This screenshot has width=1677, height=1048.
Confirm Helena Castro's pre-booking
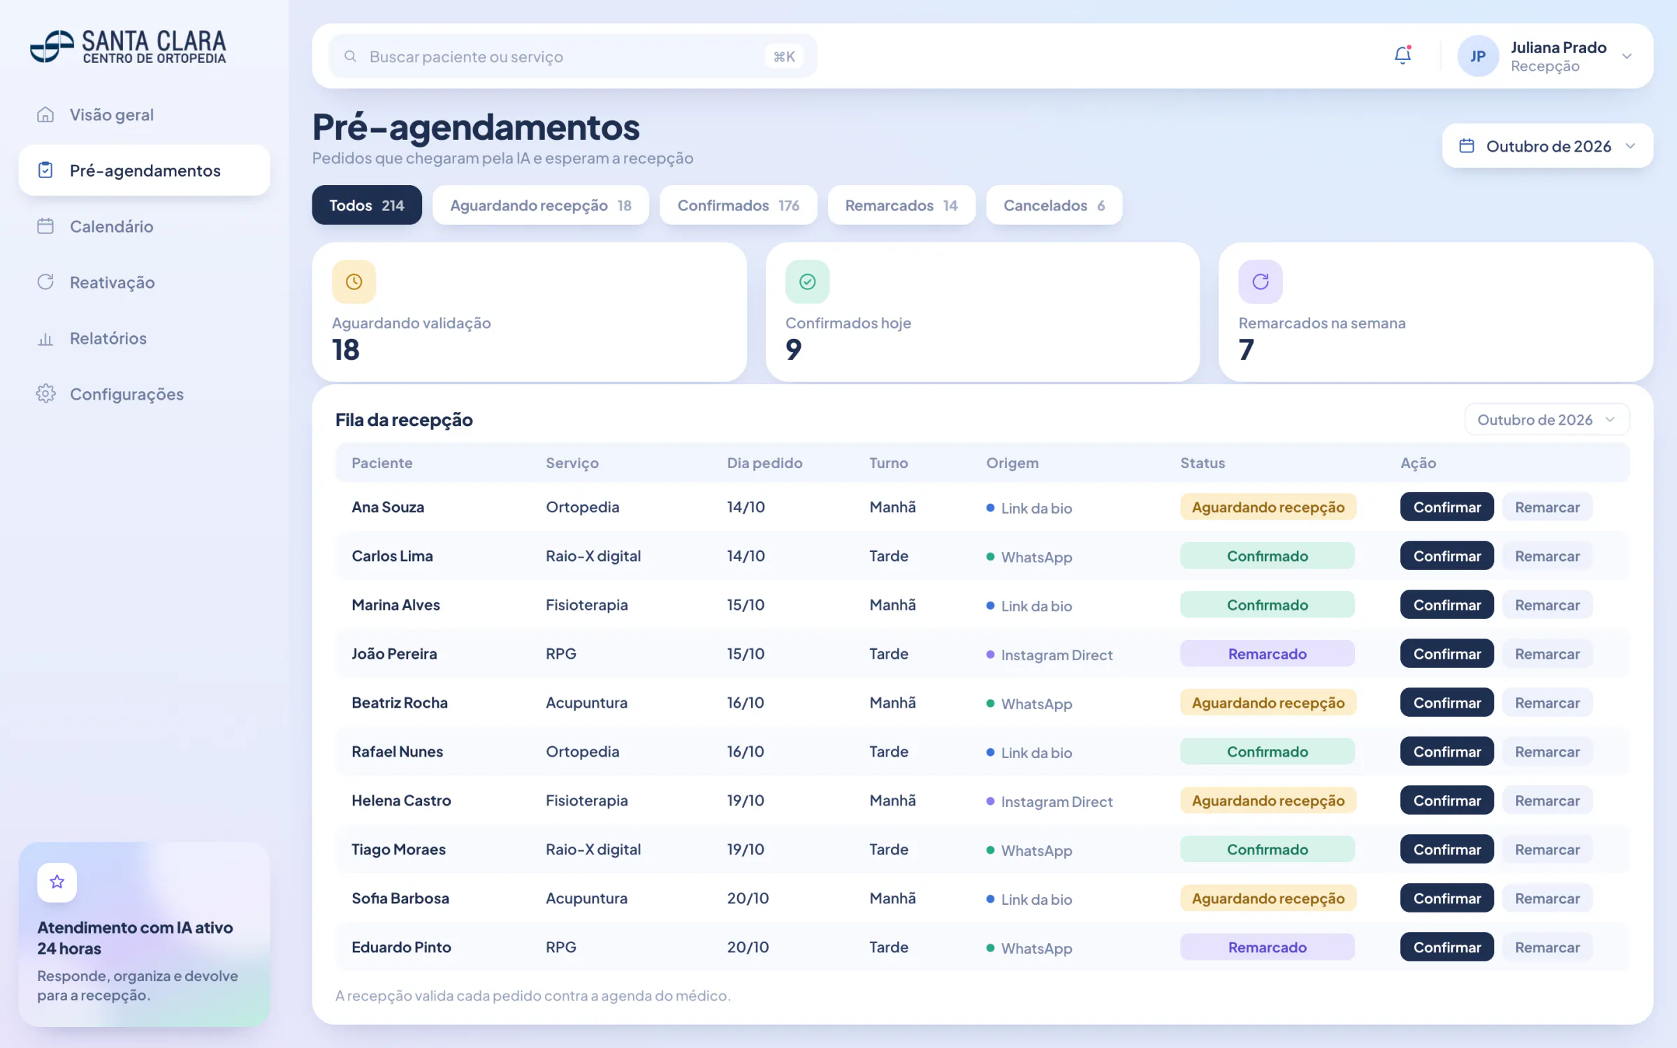click(1446, 800)
